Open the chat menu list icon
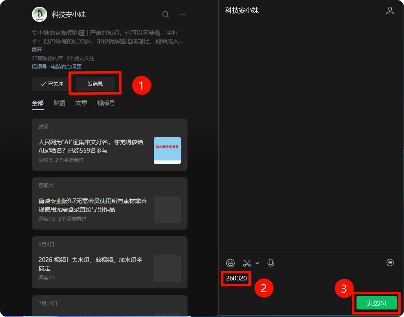Viewport: 404px width, 317px height. [x=390, y=263]
